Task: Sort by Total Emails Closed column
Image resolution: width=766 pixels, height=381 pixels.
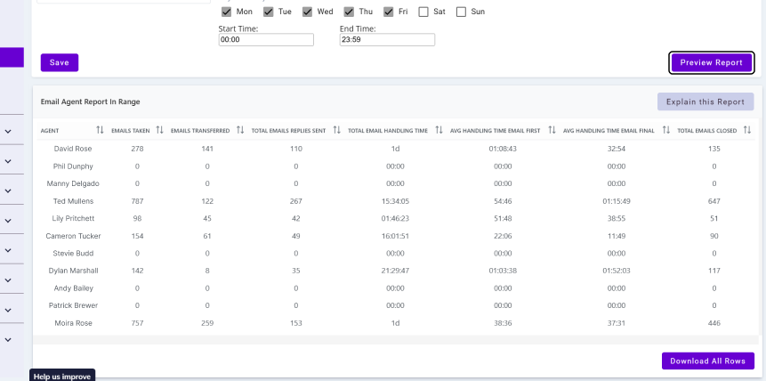Action: coord(747,130)
